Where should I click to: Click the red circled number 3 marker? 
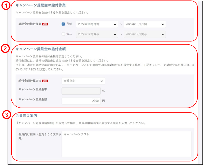pos(6,115)
